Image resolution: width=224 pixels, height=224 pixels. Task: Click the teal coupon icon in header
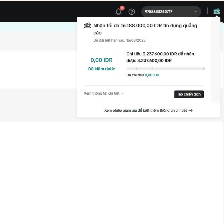point(217,11)
